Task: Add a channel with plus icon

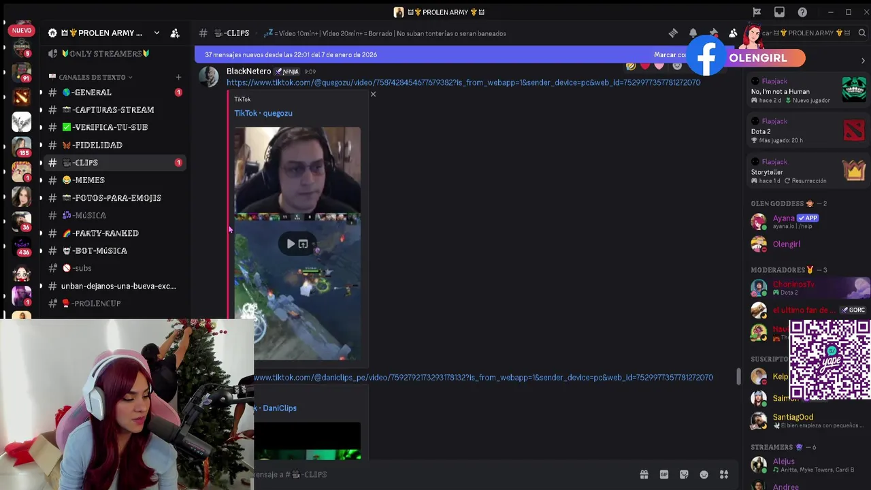Action: [178, 77]
